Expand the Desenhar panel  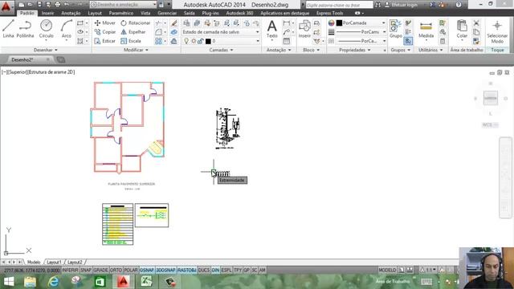(46, 50)
